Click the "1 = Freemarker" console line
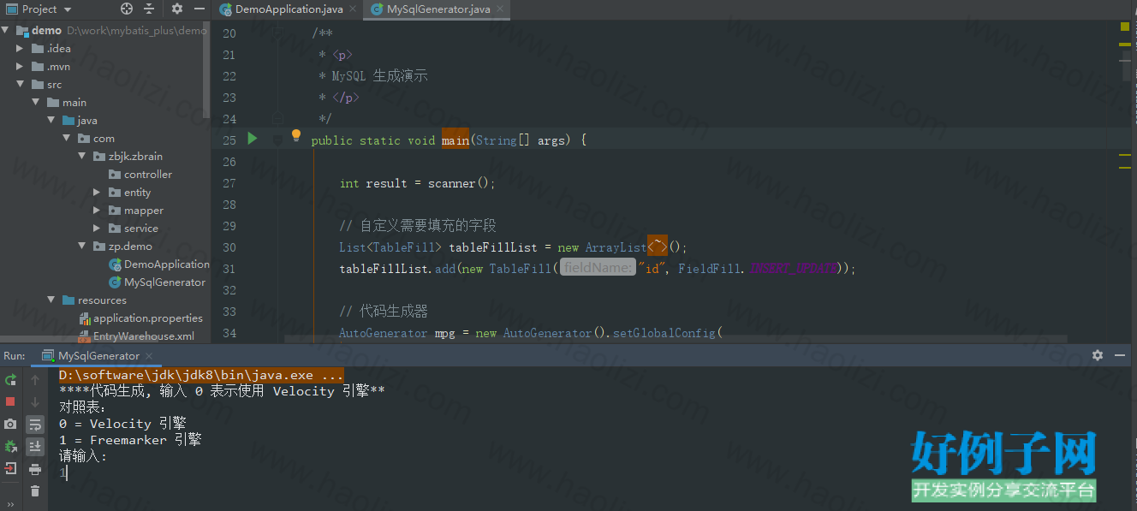This screenshot has width=1137, height=511. click(130, 439)
